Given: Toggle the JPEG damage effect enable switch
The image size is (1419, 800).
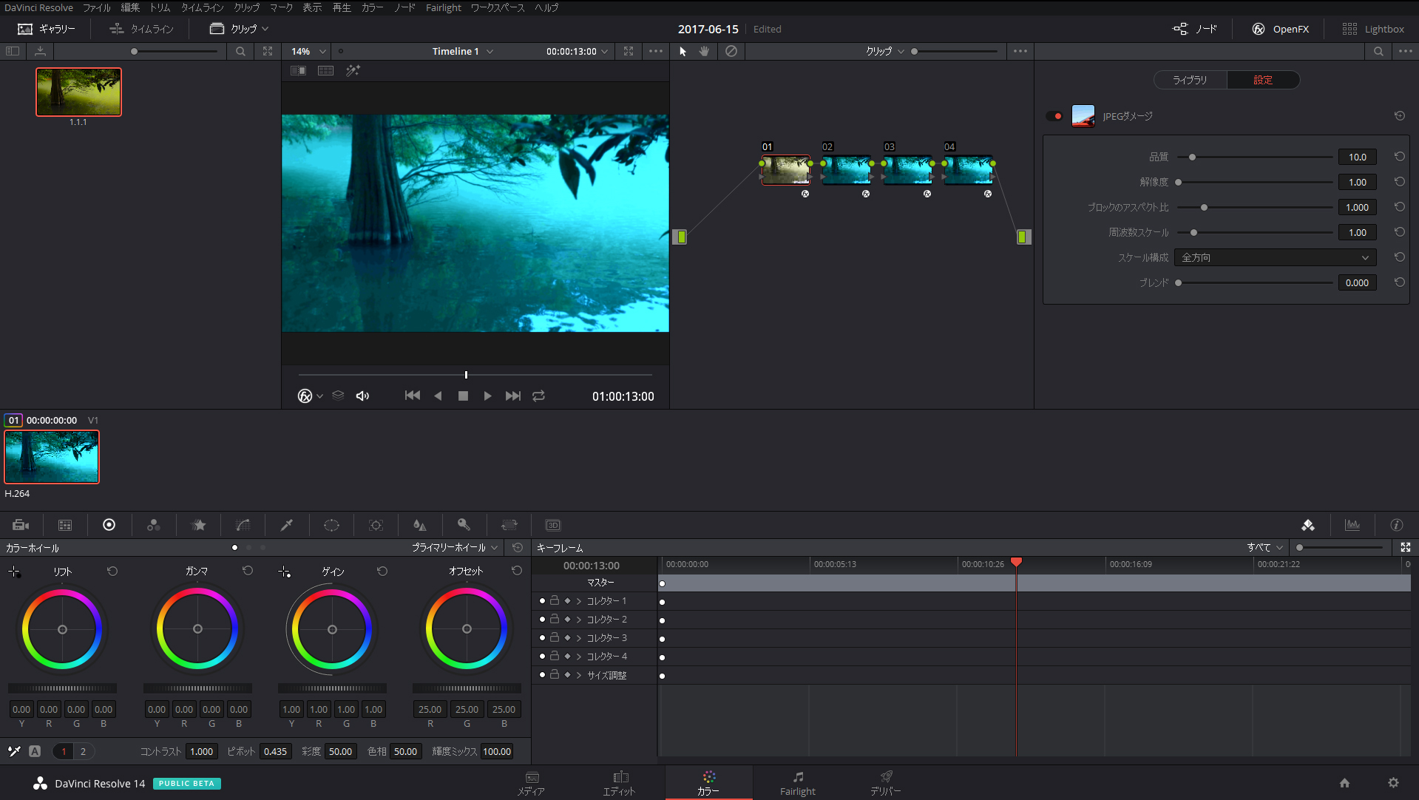Looking at the screenshot, I should pyautogui.click(x=1054, y=116).
